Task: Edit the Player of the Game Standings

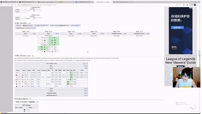Action: tap(37, 102)
